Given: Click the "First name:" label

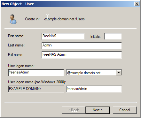Looking at the screenshot, I should click(16, 36).
